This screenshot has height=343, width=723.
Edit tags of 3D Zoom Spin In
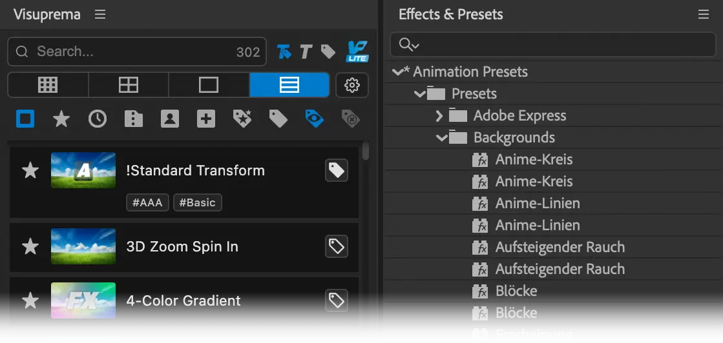[337, 247]
